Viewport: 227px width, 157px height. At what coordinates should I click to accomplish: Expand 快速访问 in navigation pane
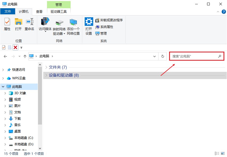3,70
